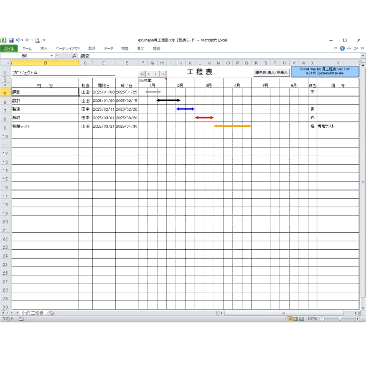This screenshot has height=366, width=366.
Task: Click the macro record icon in status bar
Action: click(21, 319)
